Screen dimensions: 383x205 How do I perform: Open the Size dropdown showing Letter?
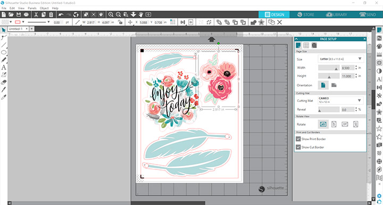click(341, 59)
